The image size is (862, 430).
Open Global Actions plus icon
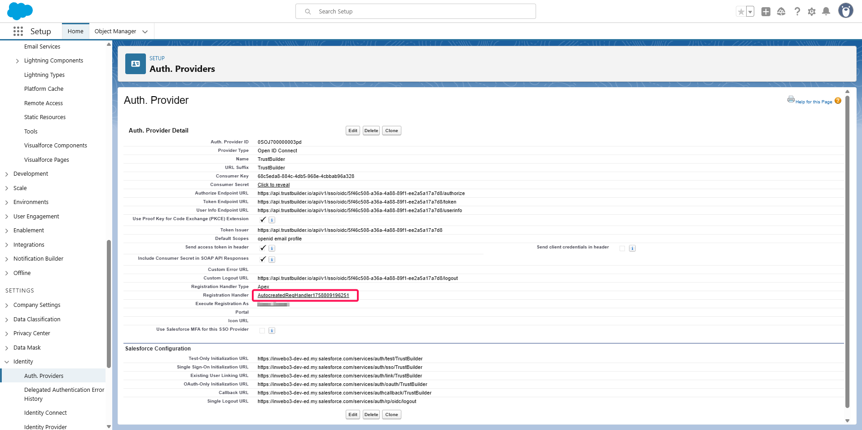pos(766,12)
